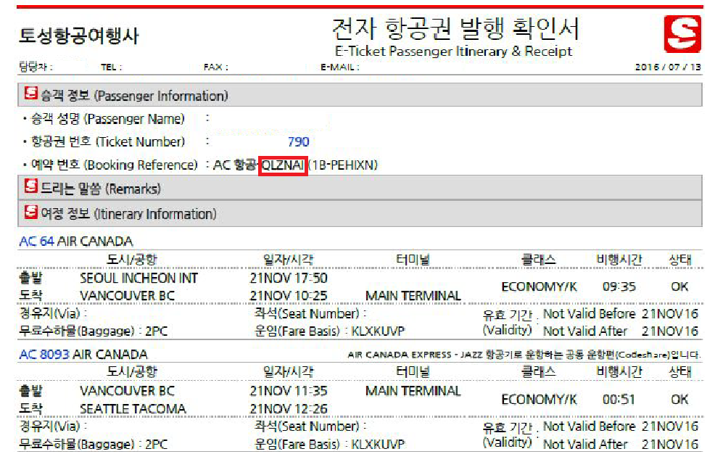
Task: Click the 터미널 column header for AC 64
Action: pyautogui.click(x=413, y=260)
